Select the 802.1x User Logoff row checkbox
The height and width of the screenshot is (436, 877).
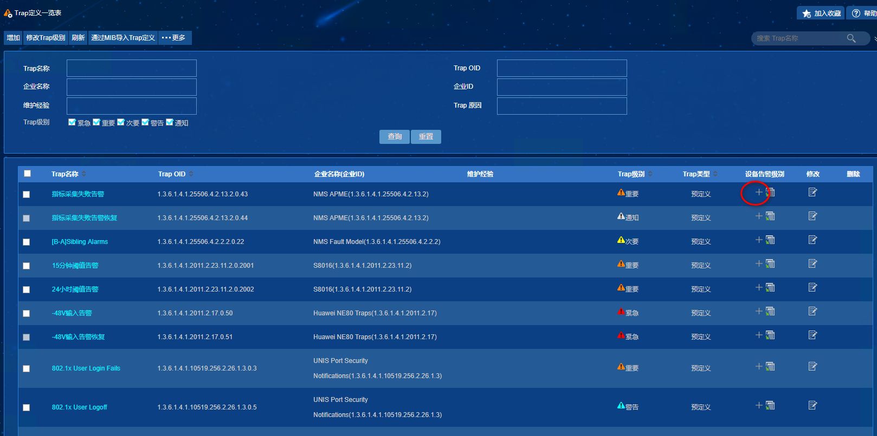(26, 408)
